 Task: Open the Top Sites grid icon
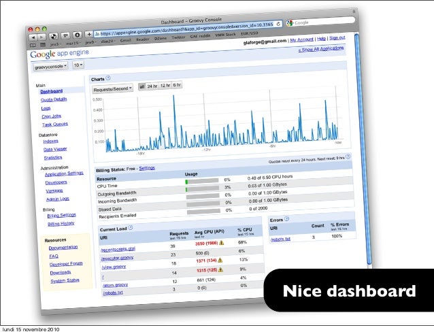click(43, 44)
